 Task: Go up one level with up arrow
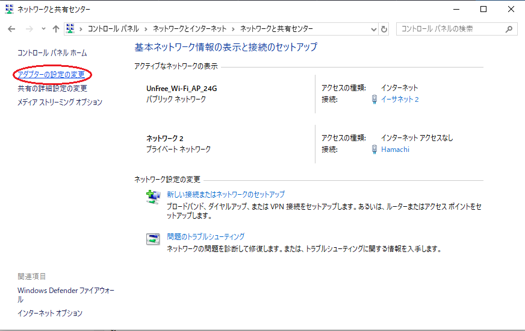tap(56, 29)
